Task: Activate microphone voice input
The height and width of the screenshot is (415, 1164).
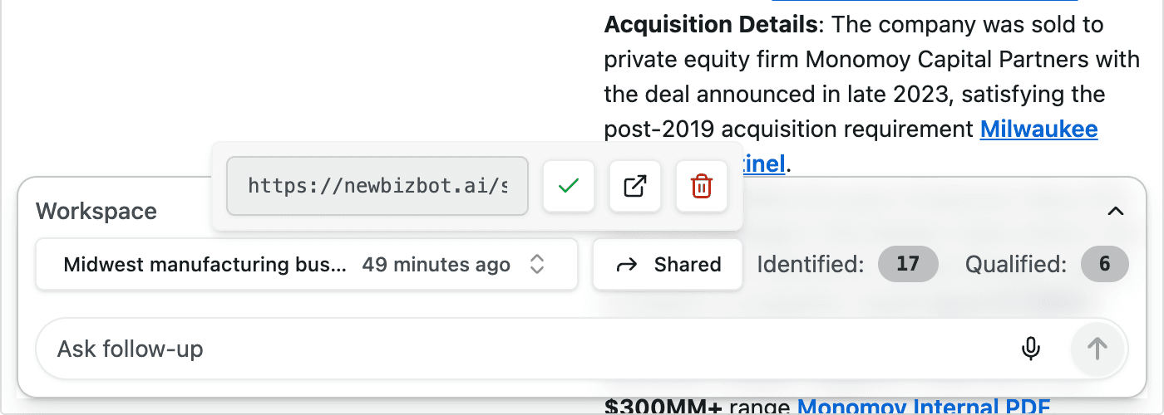Action: point(1031,349)
